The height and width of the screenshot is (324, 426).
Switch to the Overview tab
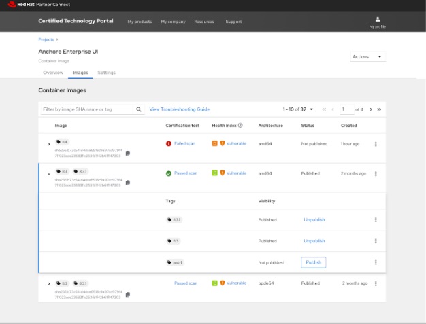[53, 73]
